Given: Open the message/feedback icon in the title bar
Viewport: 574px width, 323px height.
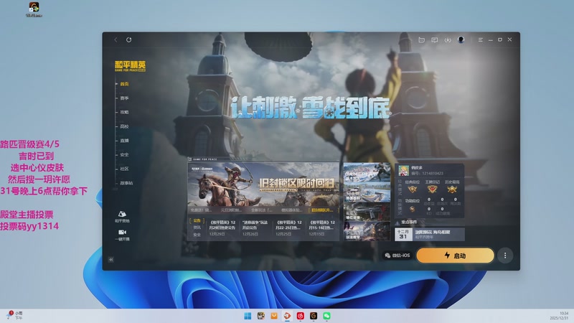Looking at the screenshot, I should [x=435, y=39].
